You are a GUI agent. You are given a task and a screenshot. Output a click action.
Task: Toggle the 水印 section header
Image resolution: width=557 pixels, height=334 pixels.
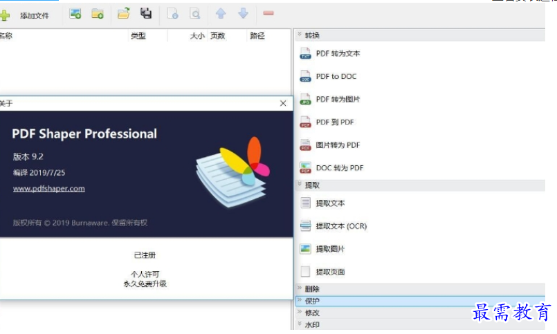420,324
